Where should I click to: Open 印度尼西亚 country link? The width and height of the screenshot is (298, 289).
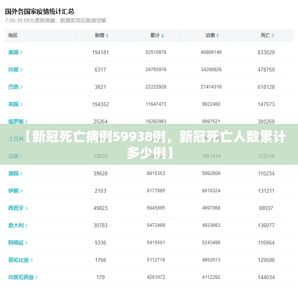pyautogui.click(x=23, y=277)
